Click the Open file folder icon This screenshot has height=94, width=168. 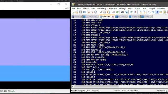point(77,12)
